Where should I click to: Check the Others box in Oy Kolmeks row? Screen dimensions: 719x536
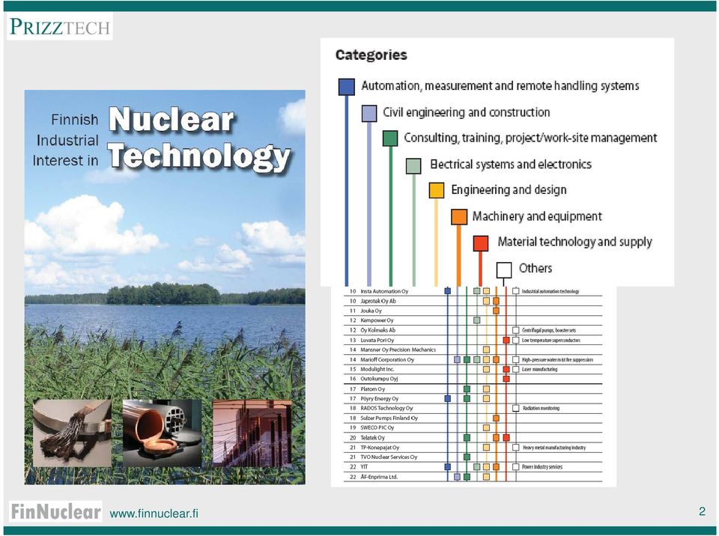[516, 330]
